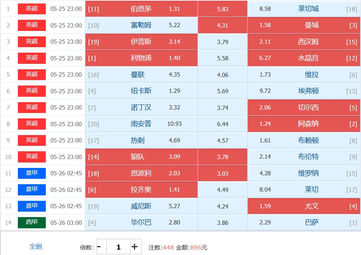Screen dimensions: 361x255
Task: Choose 毕尔巴 home win at 2.80
Action: (x=141, y=222)
